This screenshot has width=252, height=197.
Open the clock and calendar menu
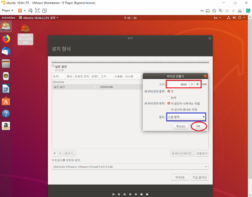pos(130,18)
